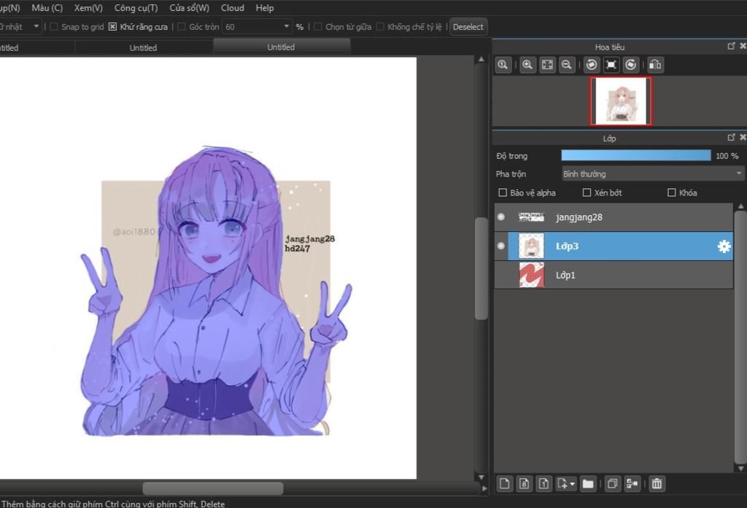Screen dimensions: 747x508
Task: Duplicate the selected layer
Action: click(613, 484)
